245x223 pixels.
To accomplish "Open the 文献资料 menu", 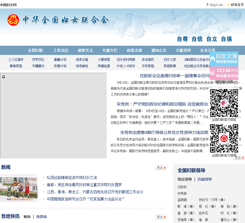I will (183, 50).
